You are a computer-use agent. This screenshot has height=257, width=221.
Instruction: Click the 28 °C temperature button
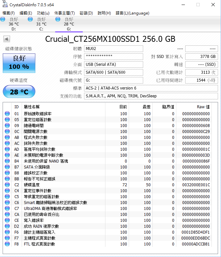(x=19, y=91)
